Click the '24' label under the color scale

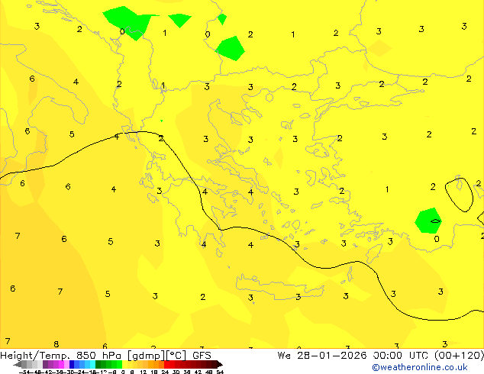pos(165,372)
